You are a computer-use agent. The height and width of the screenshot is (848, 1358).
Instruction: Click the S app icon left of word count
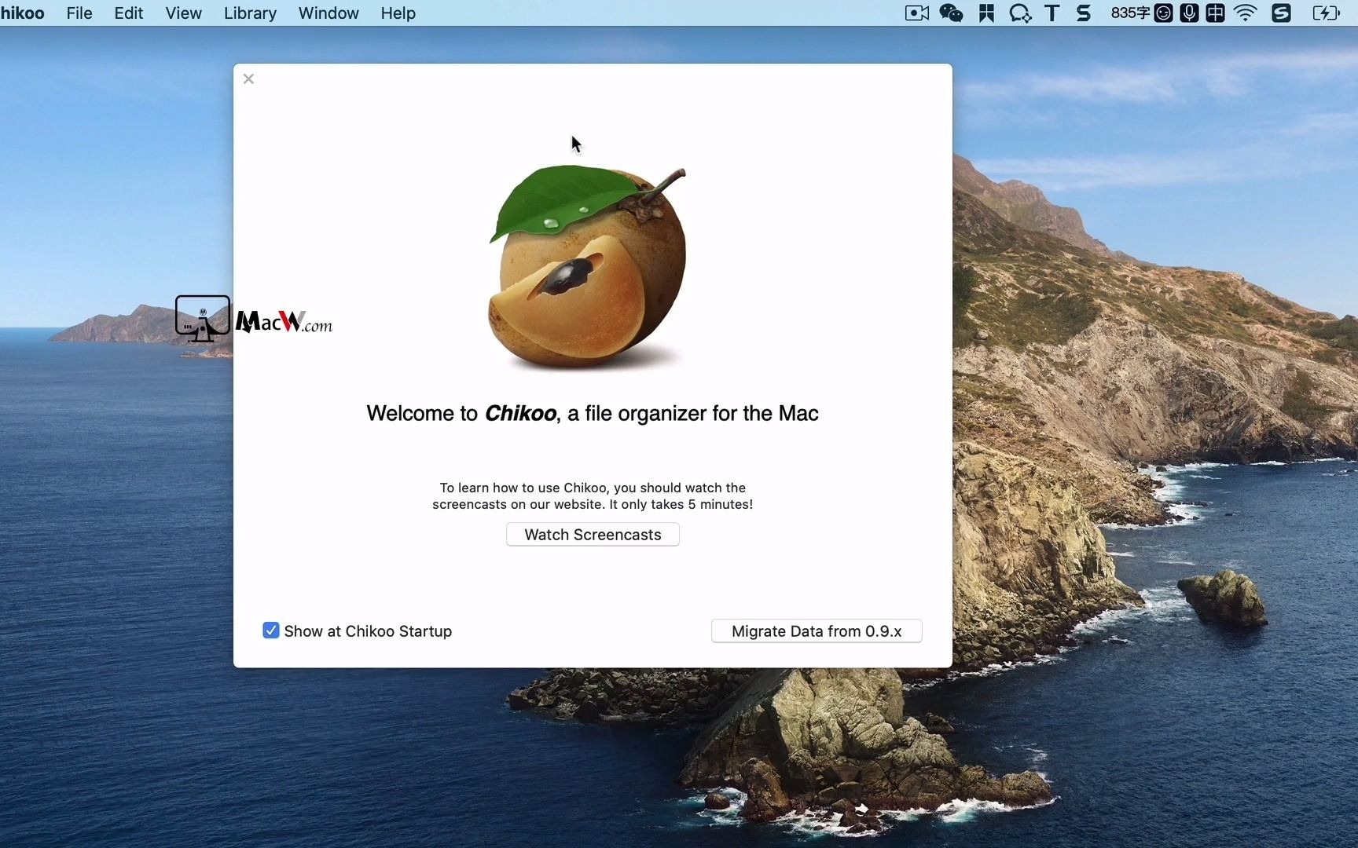click(1084, 13)
